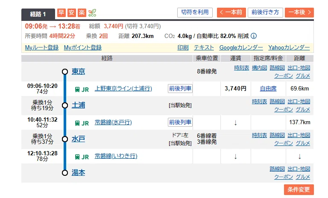Image resolution: width=328 pixels, height=198 pixels.
Task: Click the 安 (cheapest) route badge
Action: (72, 13)
